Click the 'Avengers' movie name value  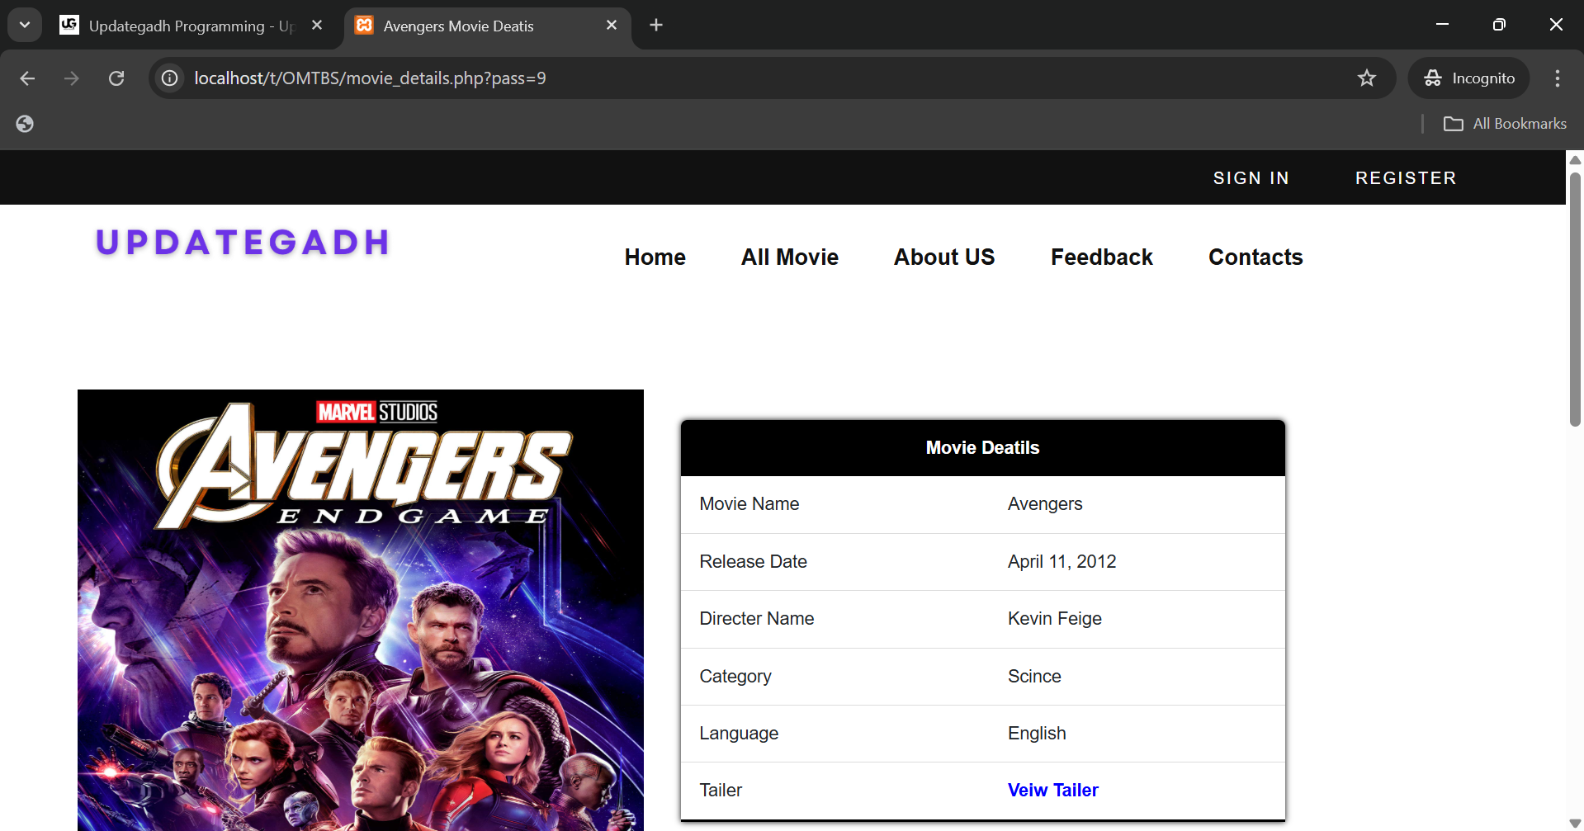tap(1045, 504)
